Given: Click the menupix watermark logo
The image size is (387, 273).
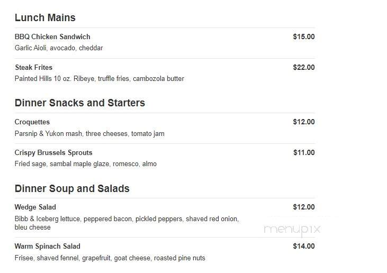Looking at the screenshot, I should [292, 229].
